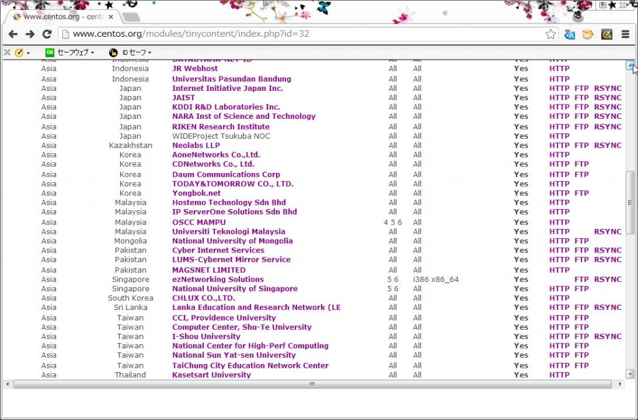
Task: Open the JAIST mirror link
Action: [183, 98]
